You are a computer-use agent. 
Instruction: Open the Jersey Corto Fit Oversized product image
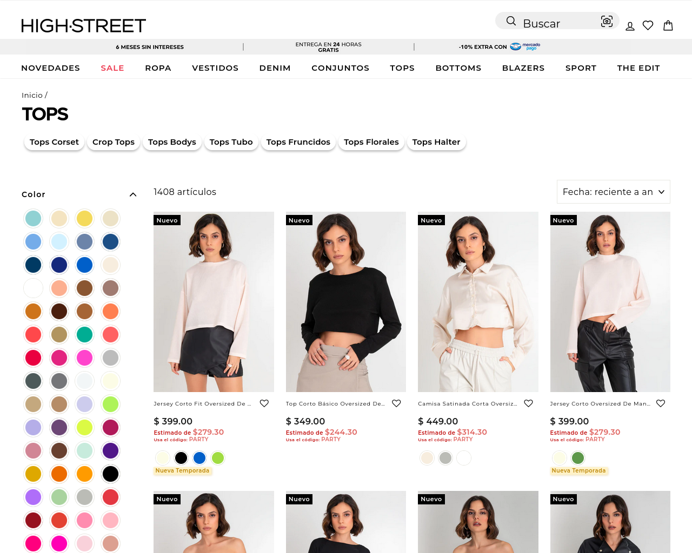(x=214, y=302)
